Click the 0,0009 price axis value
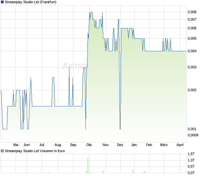This screenshot has height=176, width=200. tap(193, 135)
